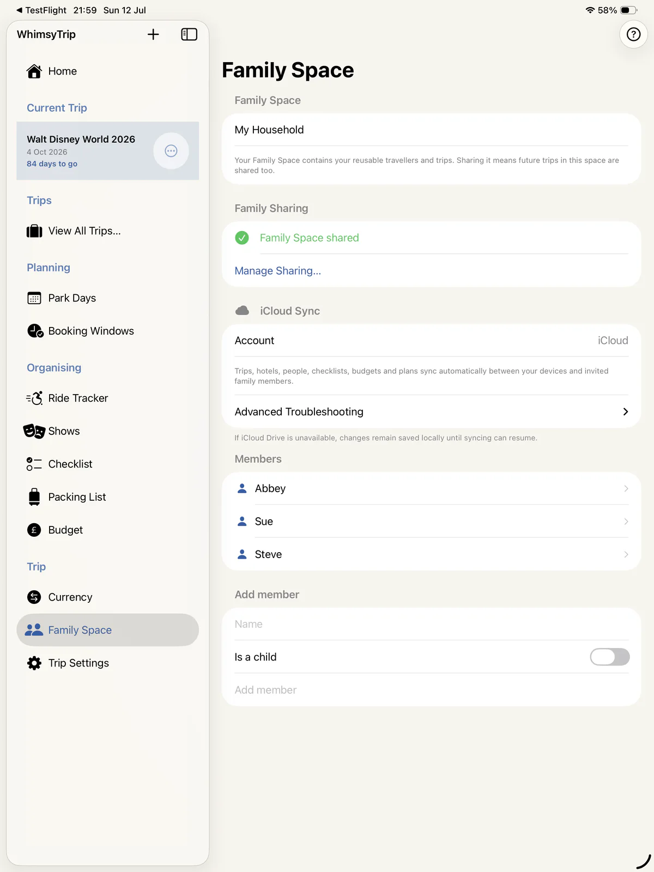The width and height of the screenshot is (654, 872).
Task: Click the Ride Tracker icon
Action: (34, 398)
